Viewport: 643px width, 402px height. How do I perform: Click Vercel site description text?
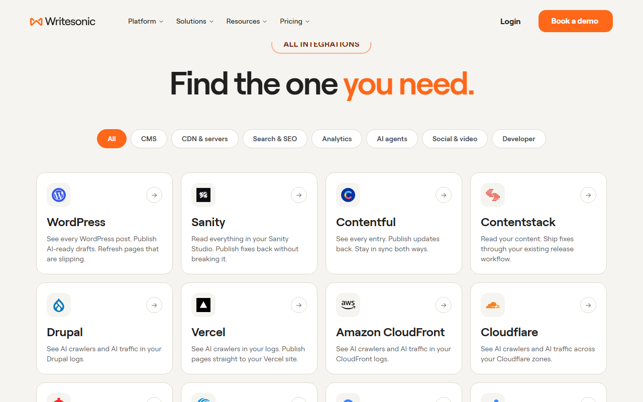248,354
